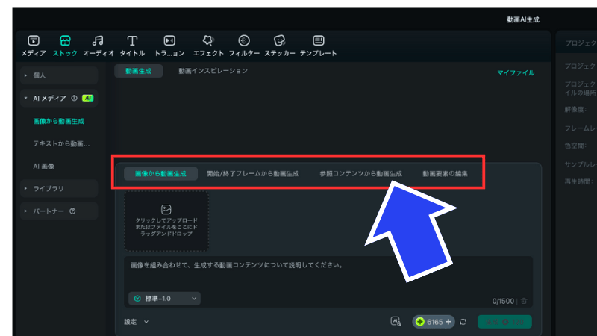Open the 標準-1.0 model dropdown
This screenshot has height=336, width=597.
click(x=166, y=299)
